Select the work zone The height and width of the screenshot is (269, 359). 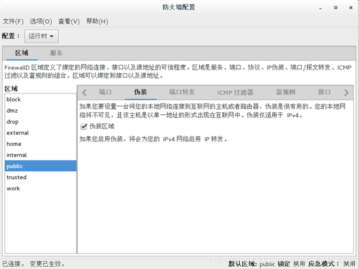pos(41,188)
